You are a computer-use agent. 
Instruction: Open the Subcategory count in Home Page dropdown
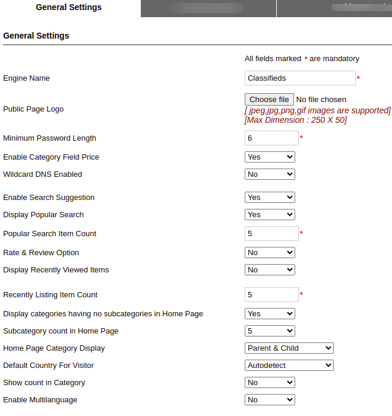click(270, 331)
